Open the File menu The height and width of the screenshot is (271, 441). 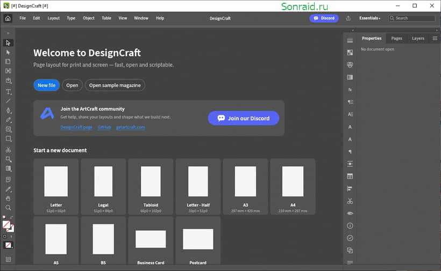click(x=23, y=18)
